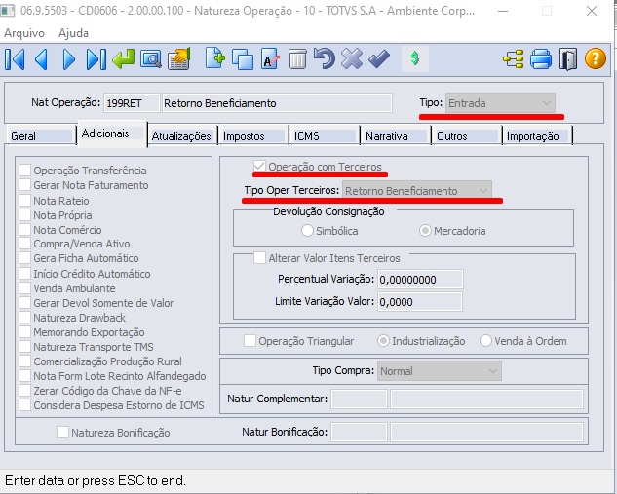Switch to the Geral tab
This screenshot has width=617, height=494.
pos(41,136)
